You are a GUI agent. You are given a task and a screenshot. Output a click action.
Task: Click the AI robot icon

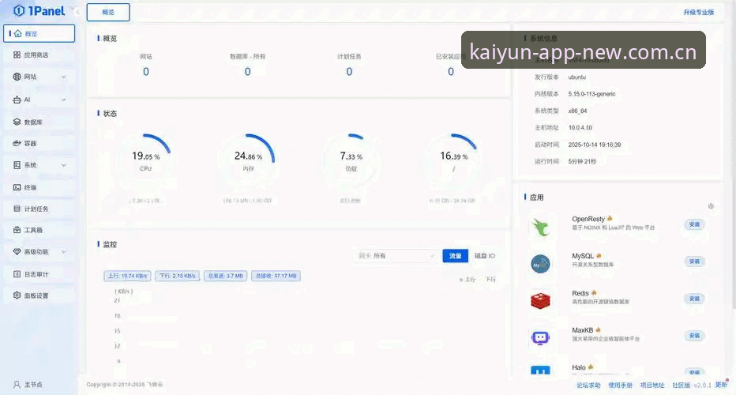(x=17, y=100)
